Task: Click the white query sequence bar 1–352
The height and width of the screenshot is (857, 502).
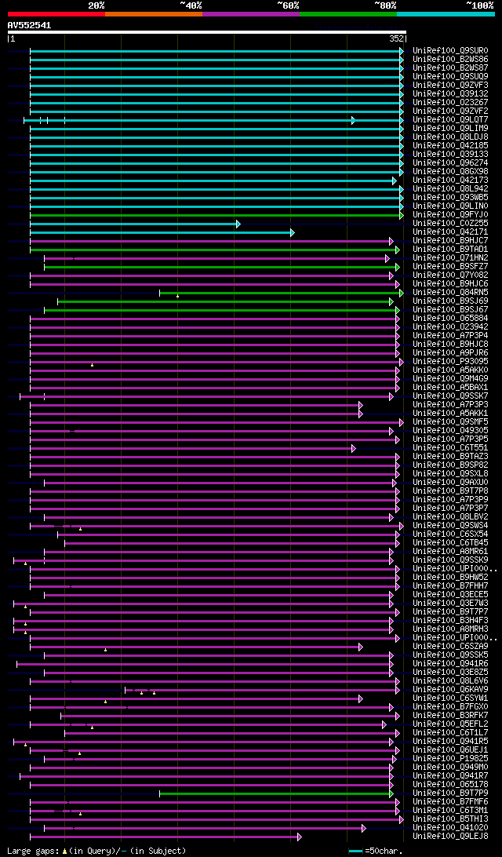Action: point(206,31)
